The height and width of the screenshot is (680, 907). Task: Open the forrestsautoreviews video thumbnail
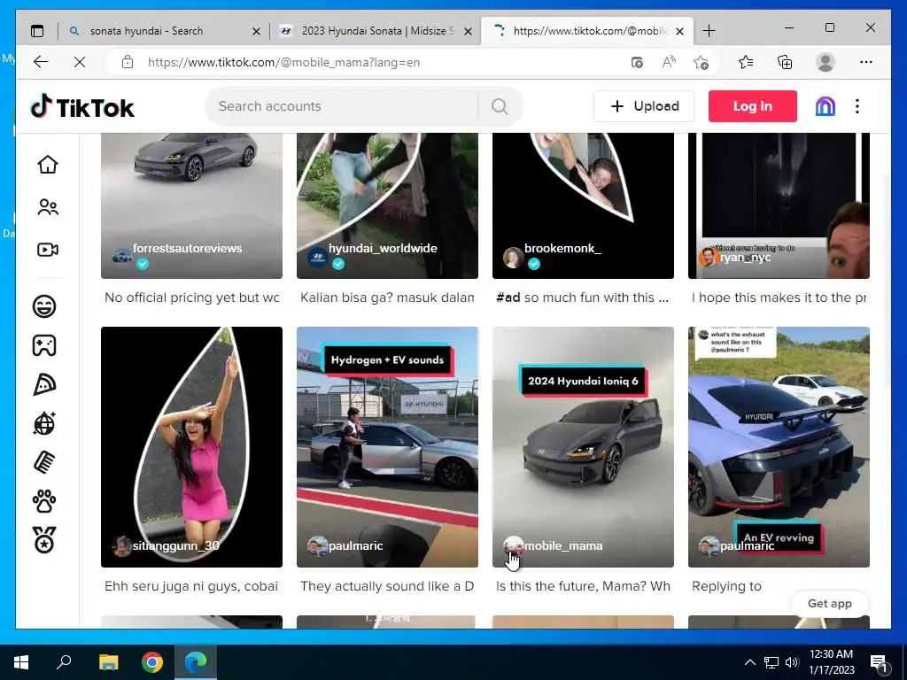click(x=191, y=205)
